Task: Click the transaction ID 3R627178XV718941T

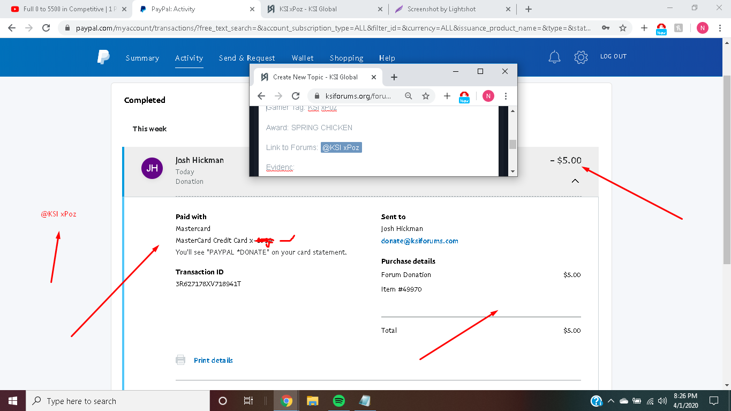Action: [208, 284]
